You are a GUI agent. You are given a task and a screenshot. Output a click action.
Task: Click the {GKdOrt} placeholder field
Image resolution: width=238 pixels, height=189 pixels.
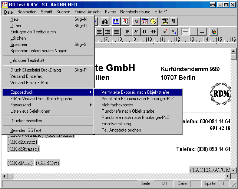[x=48, y=163]
